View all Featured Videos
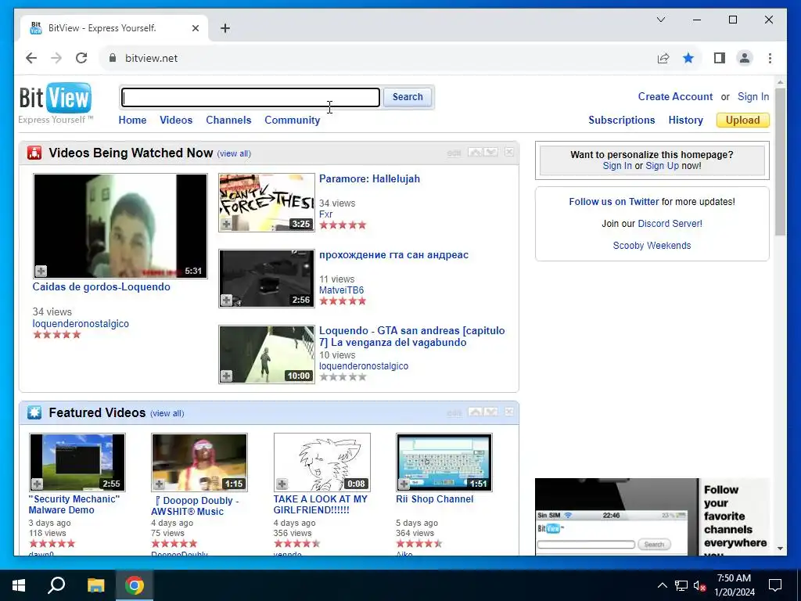Viewport: 801px width, 601px height. coord(167,413)
